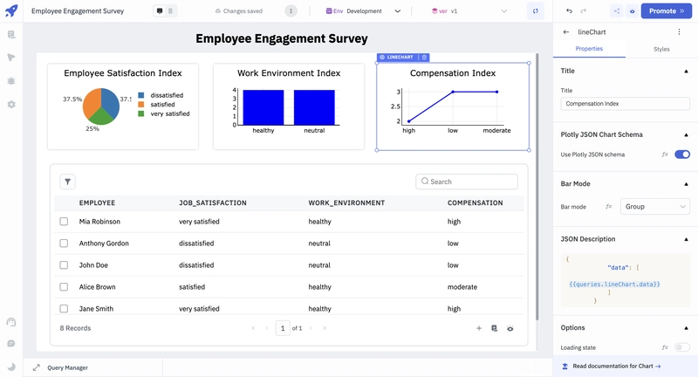Viewport: 698px width, 377px height.
Task: Open the version v1 dropdown
Action: click(x=471, y=11)
